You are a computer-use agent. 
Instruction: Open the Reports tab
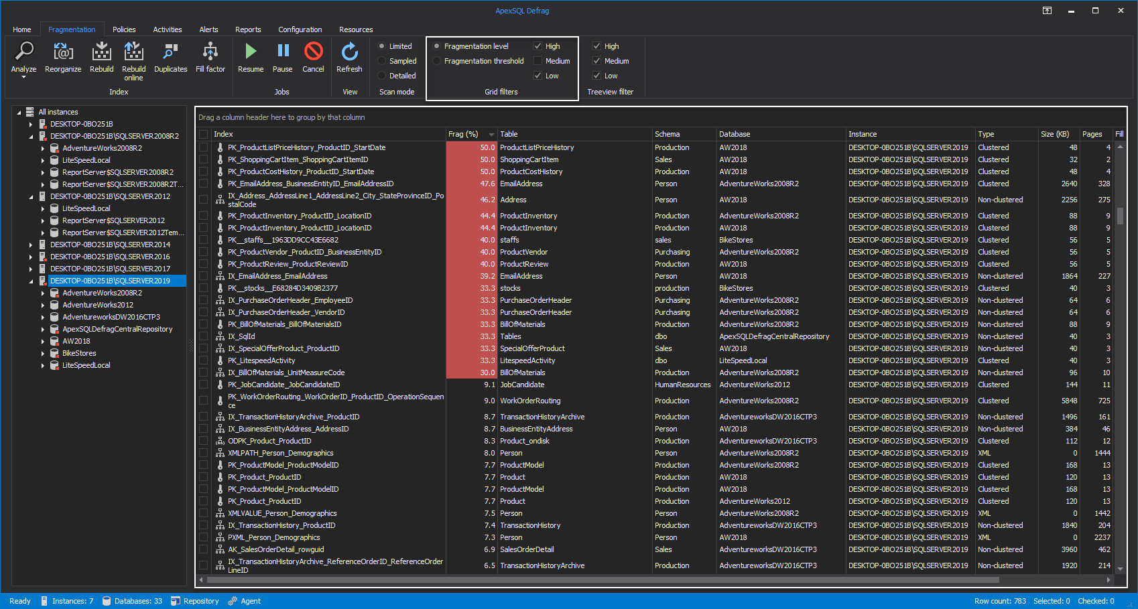coord(248,29)
